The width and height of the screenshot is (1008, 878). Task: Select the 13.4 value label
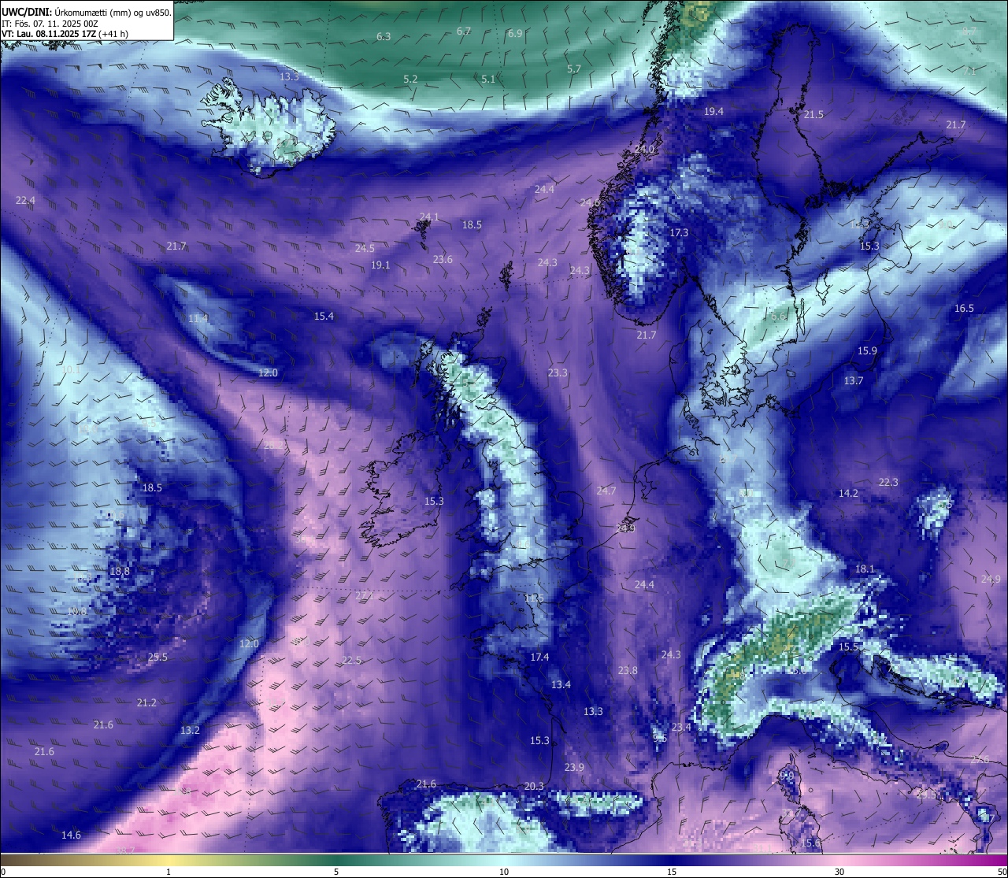(x=561, y=686)
